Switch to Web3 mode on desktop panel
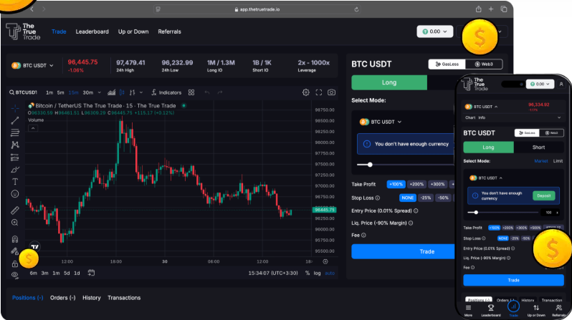The height and width of the screenshot is (320, 572). 484,64
